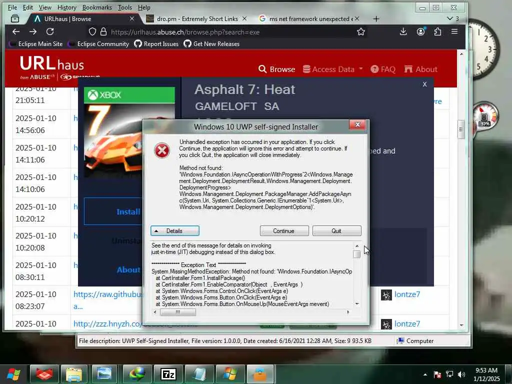Click About in the Asphalt 7 window
Image resolution: width=512 pixels, height=384 pixels.
[x=128, y=269]
